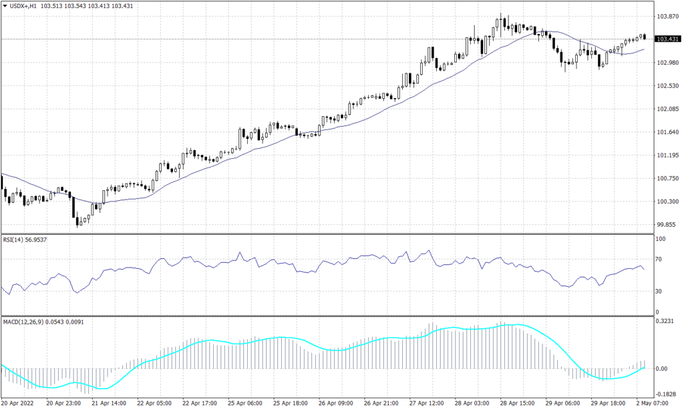This screenshot has width=684, height=409.
Task: Toggle the RSI 70 overbought level line
Action: coord(334,259)
